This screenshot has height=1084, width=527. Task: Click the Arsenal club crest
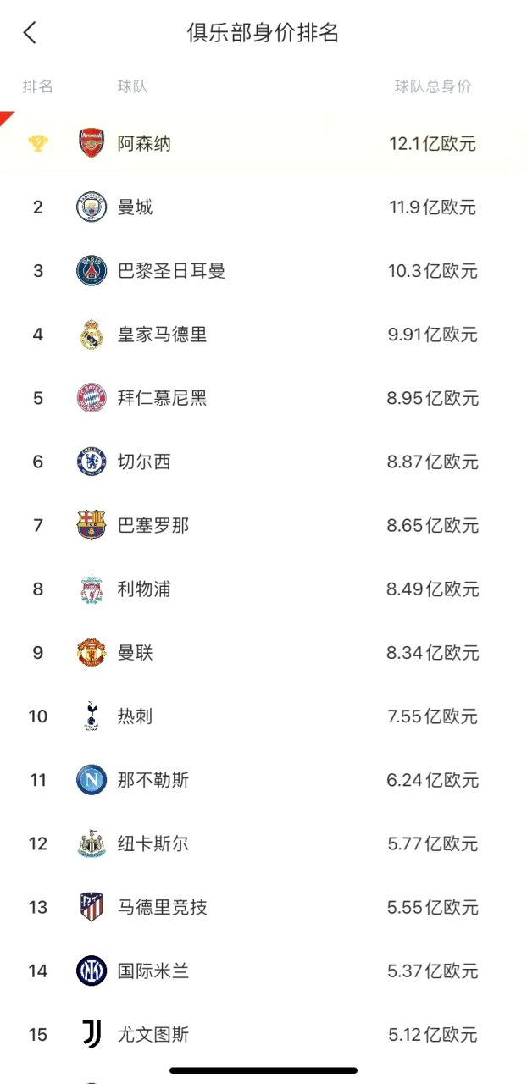[92, 143]
